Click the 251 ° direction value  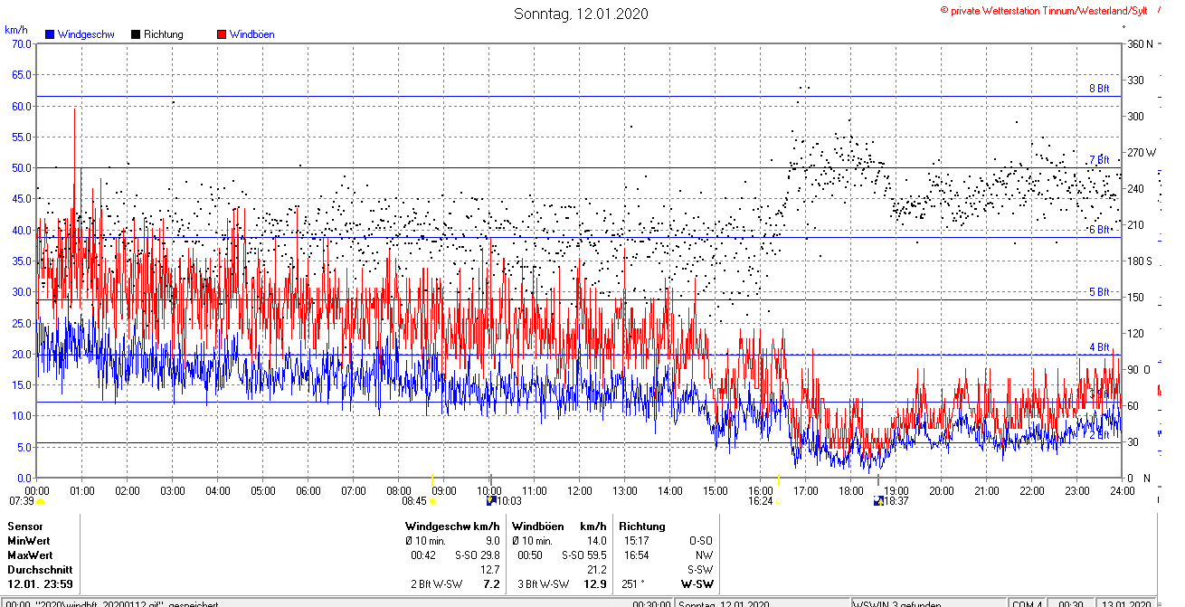click(x=632, y=584)
